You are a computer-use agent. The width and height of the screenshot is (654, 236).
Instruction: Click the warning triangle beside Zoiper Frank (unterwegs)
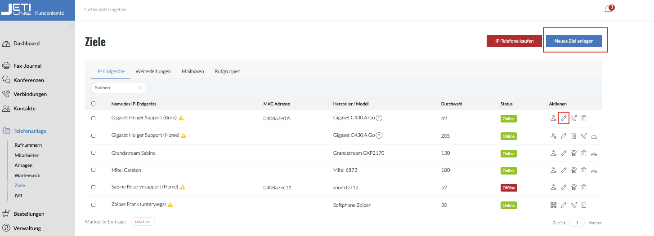pos(170,205)
